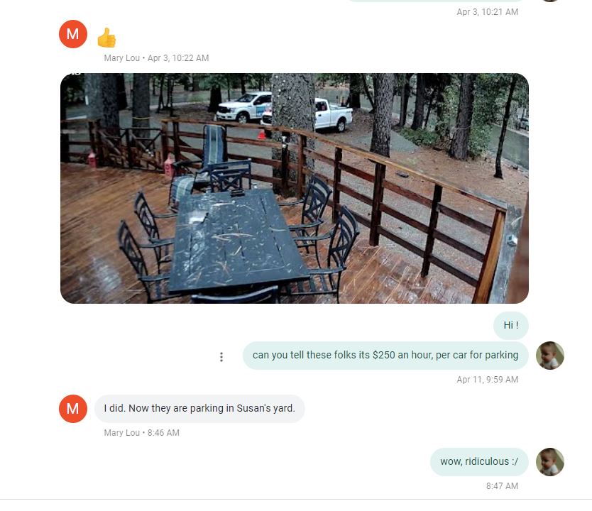
Task: Click baby photo avatar beside the parking message
Action: tap(549, 356)
